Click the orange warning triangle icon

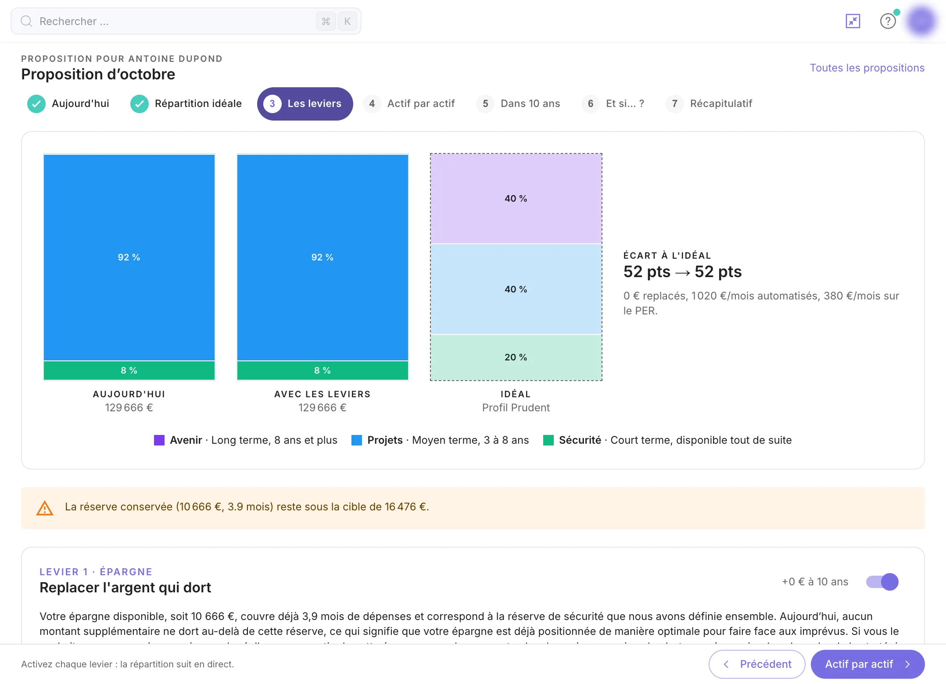pos(45,508)
